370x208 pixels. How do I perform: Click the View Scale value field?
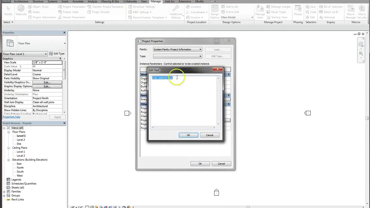point(47,62)
